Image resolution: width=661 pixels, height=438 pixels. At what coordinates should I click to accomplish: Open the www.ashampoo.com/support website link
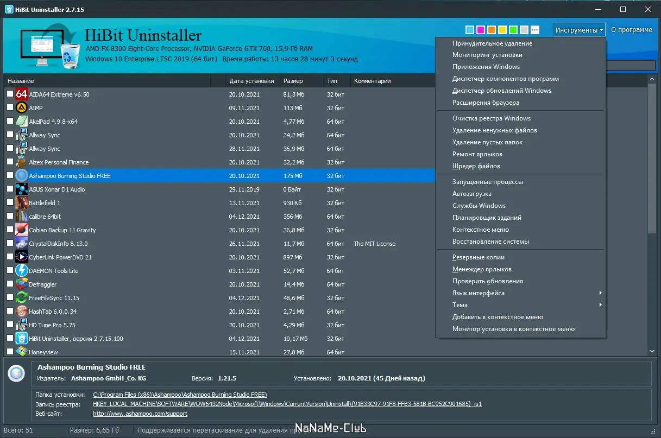point(140,414)
